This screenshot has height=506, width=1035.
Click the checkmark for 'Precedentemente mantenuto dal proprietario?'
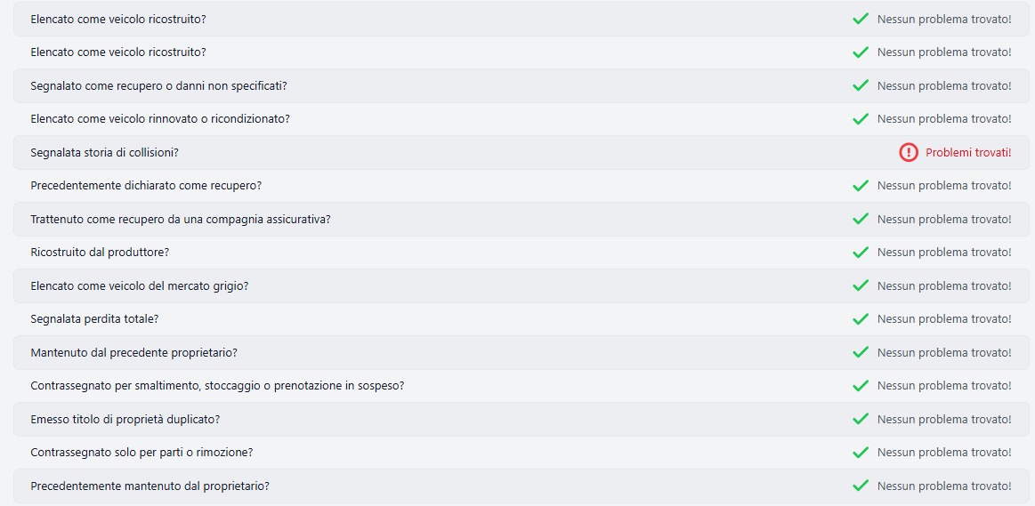coord(861,486)
